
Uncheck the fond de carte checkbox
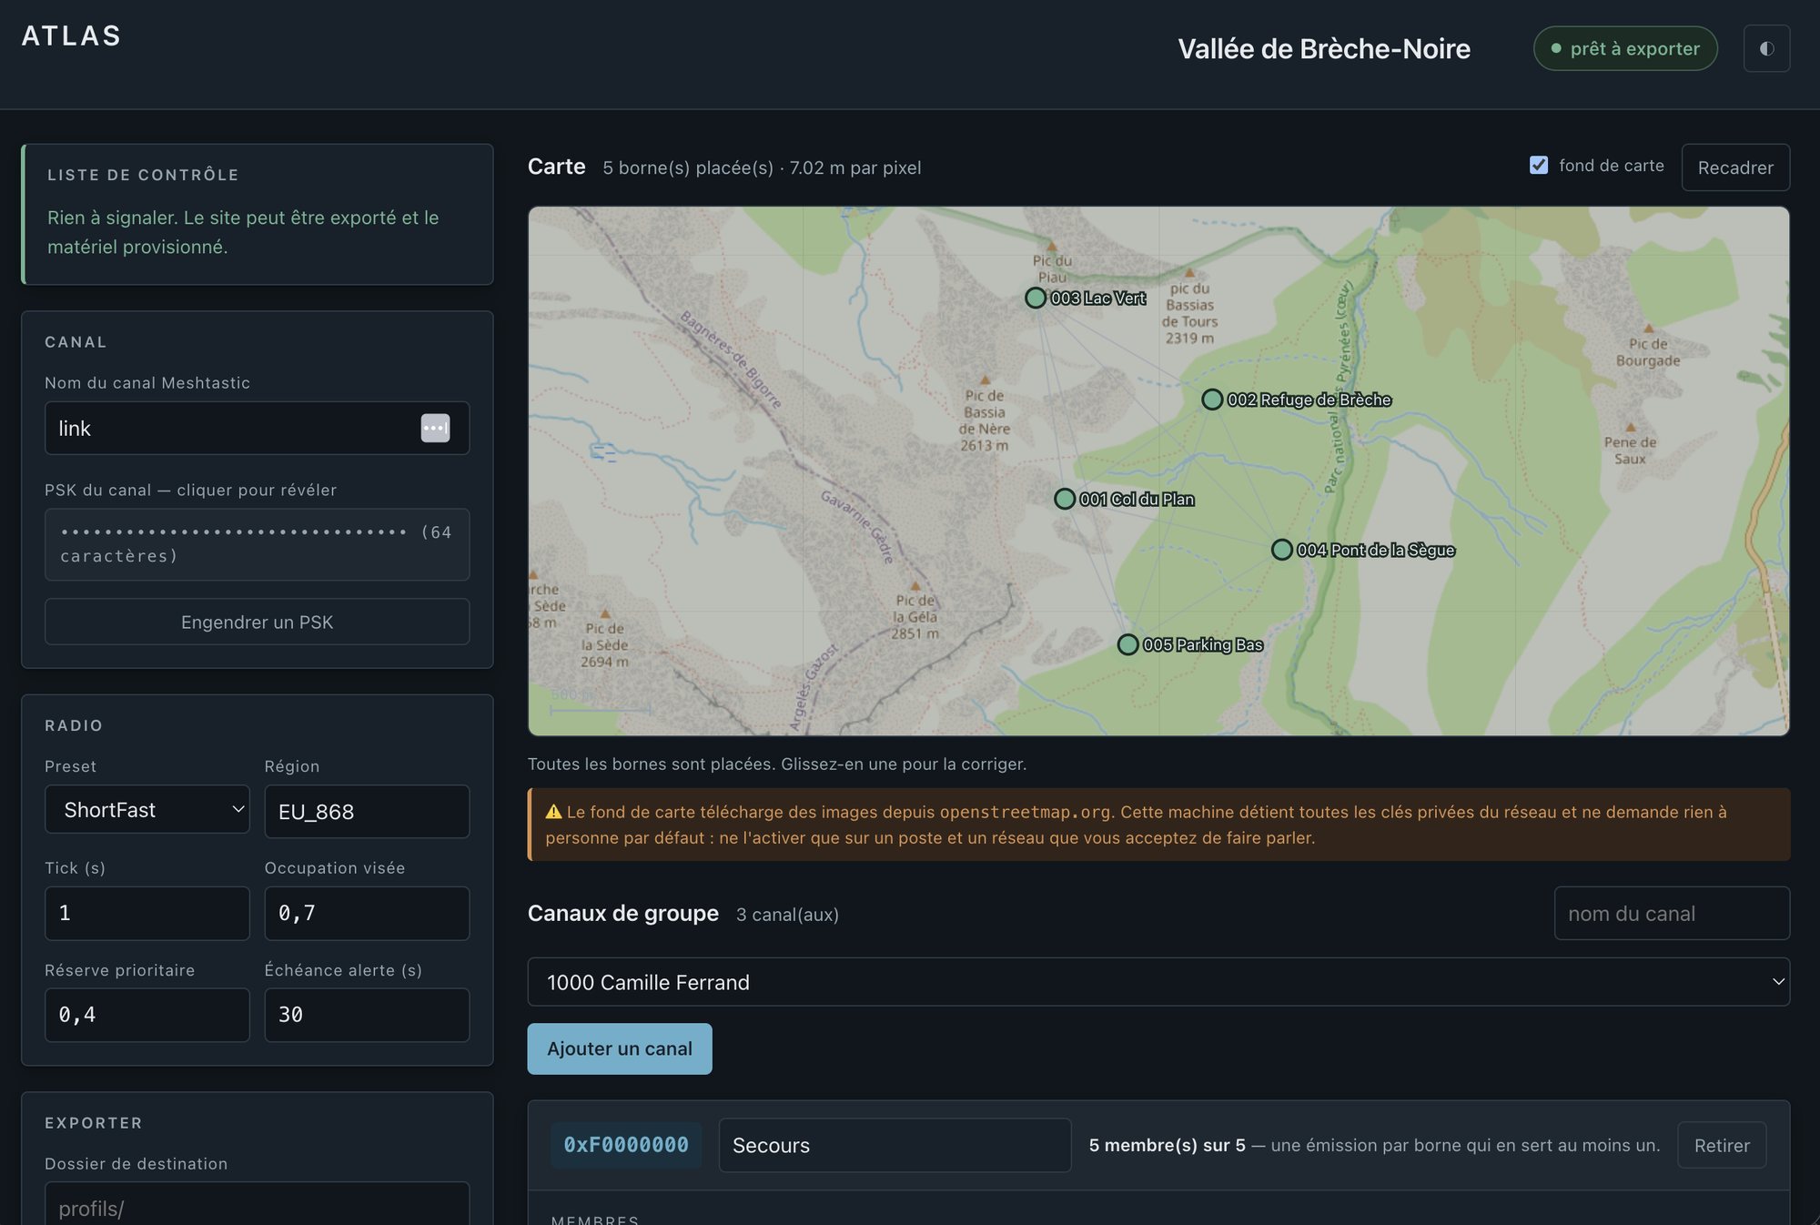point(1539,166)
